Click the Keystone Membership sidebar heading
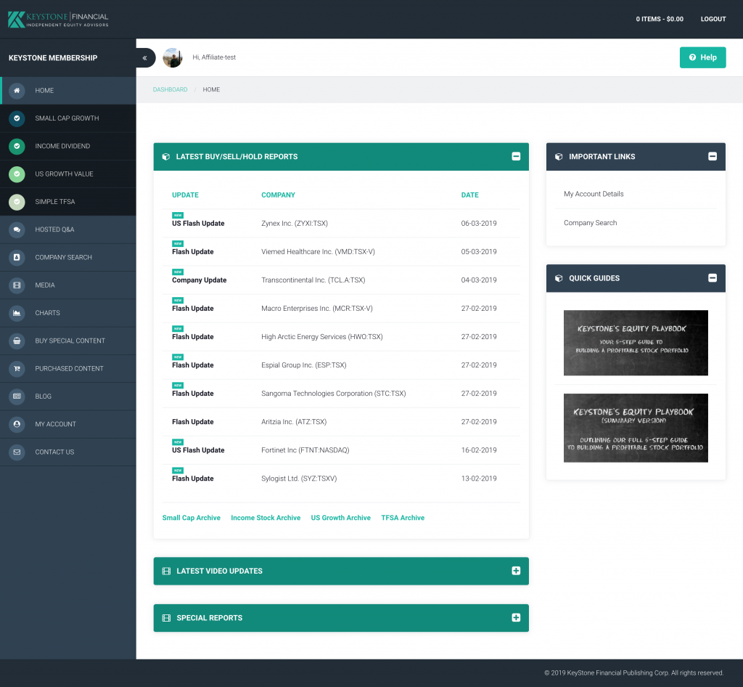 tap(53, 58)
